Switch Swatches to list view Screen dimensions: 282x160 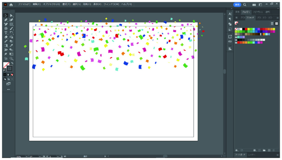click(272, 24)
